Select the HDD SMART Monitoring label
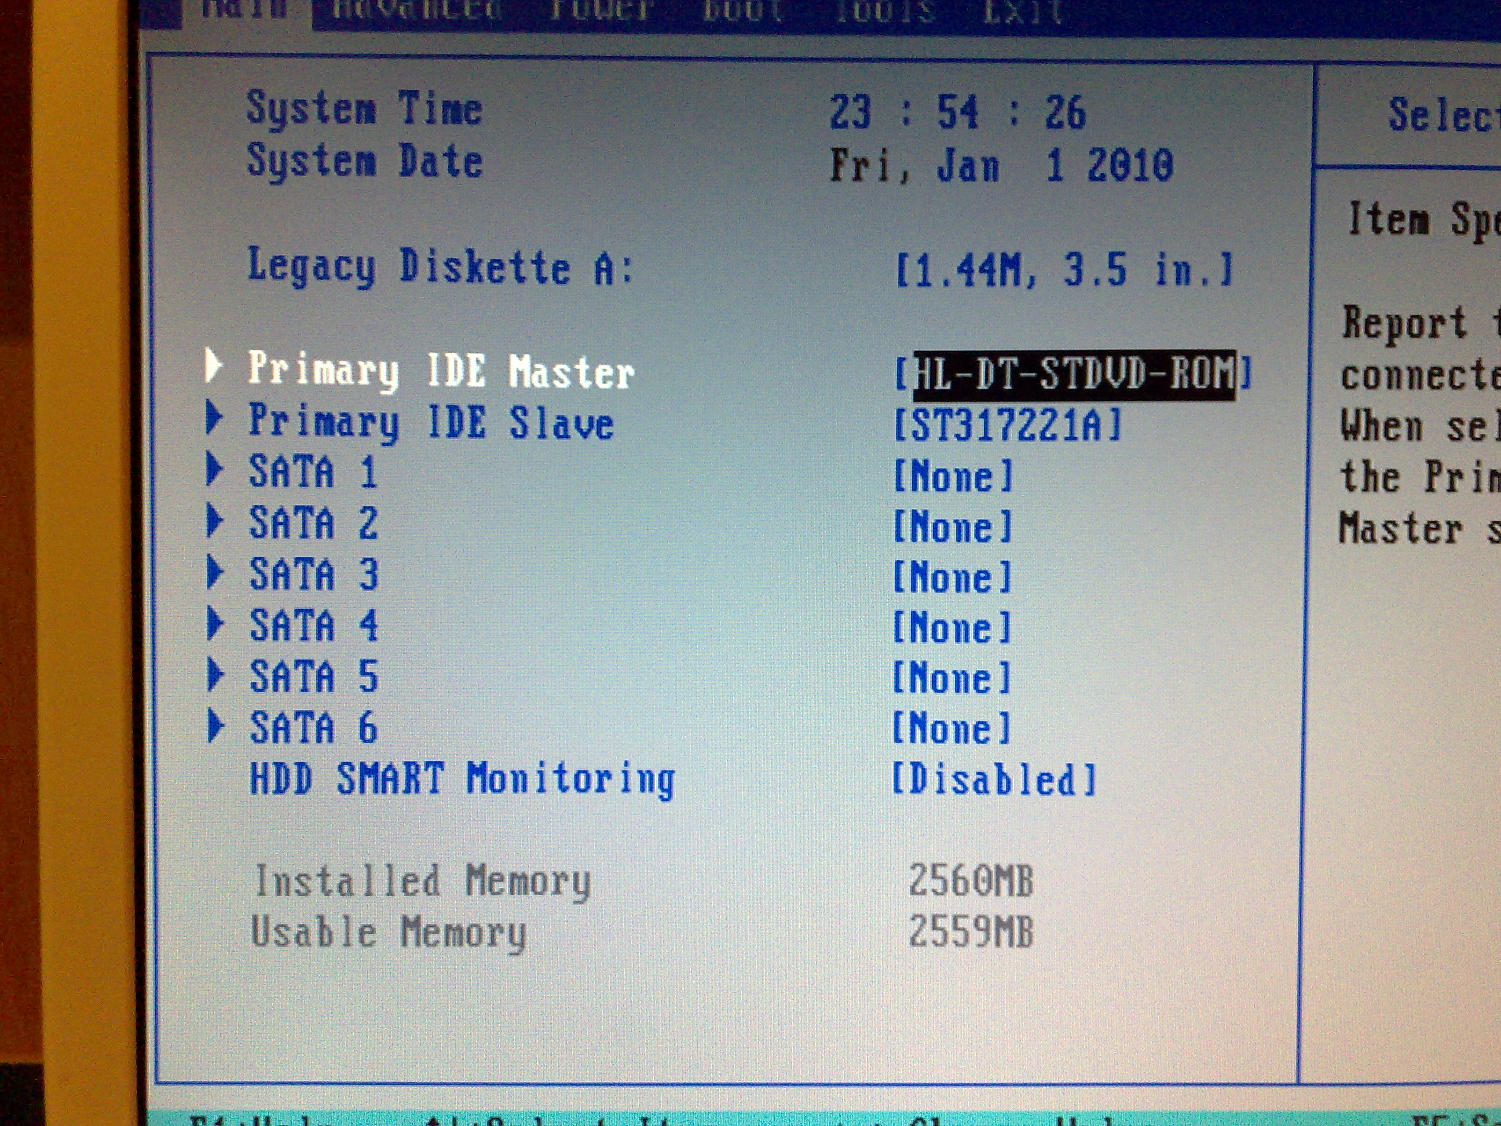1501x1126 pixels. click(463, 780)
